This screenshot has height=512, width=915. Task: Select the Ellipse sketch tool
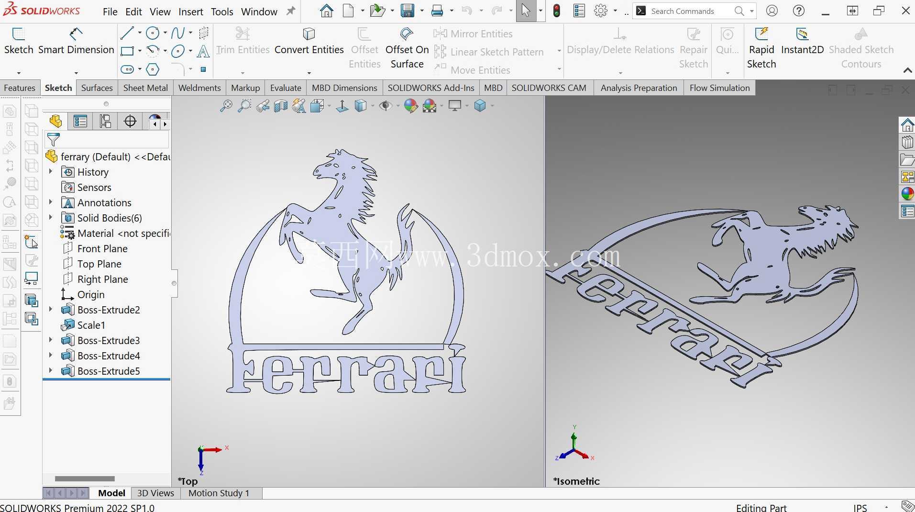(x=178, y=51)
